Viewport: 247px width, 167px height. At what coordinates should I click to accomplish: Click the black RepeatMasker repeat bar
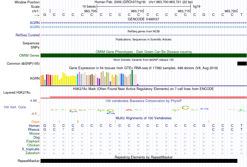point(139,161)
